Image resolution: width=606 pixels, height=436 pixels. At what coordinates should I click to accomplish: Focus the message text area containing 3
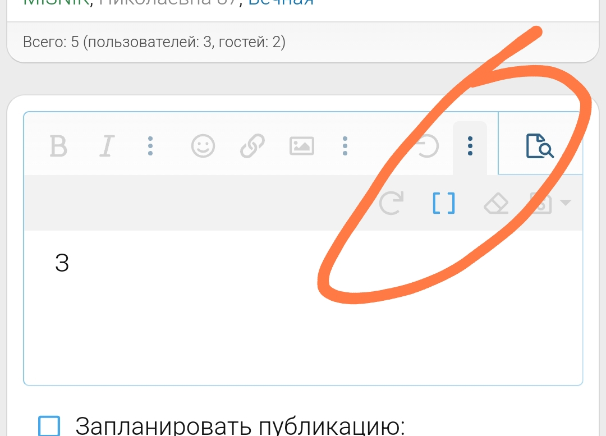point(303,308)
